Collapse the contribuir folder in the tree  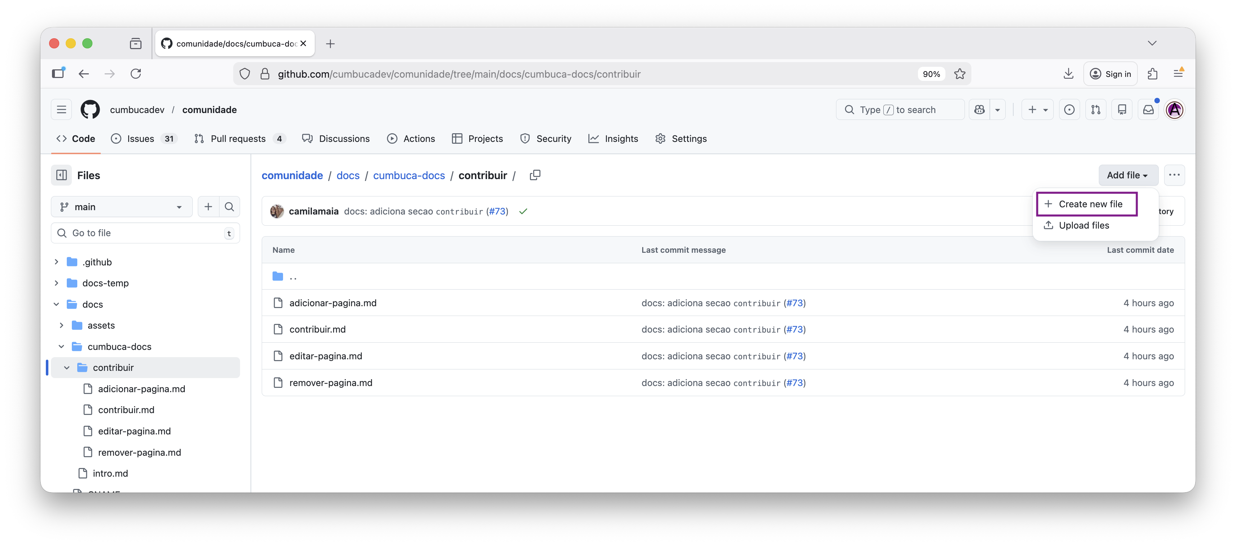[x=67, y=368]
